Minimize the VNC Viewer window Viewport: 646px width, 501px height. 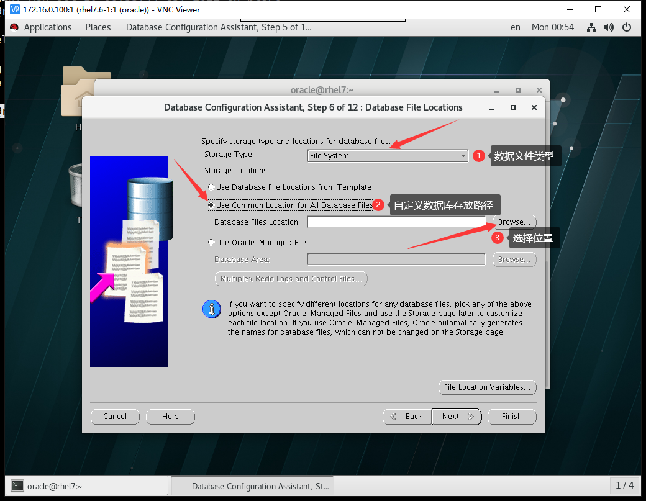[570, 9]
